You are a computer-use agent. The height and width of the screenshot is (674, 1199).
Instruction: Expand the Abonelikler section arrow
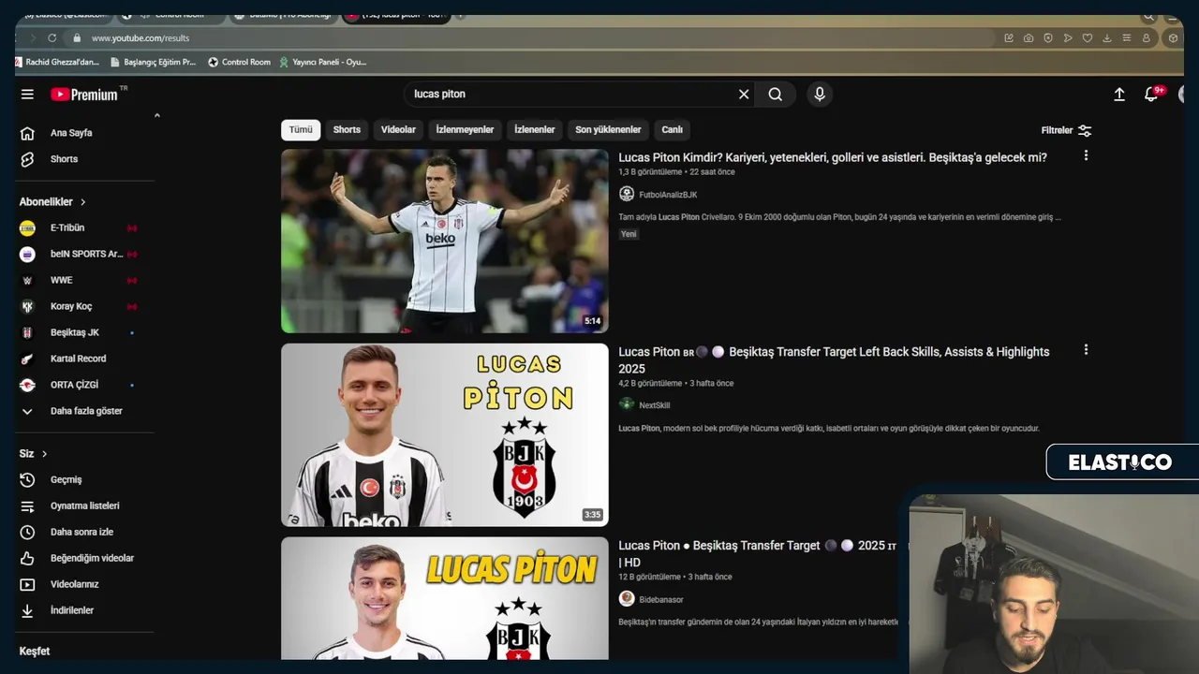coord(82,202)
